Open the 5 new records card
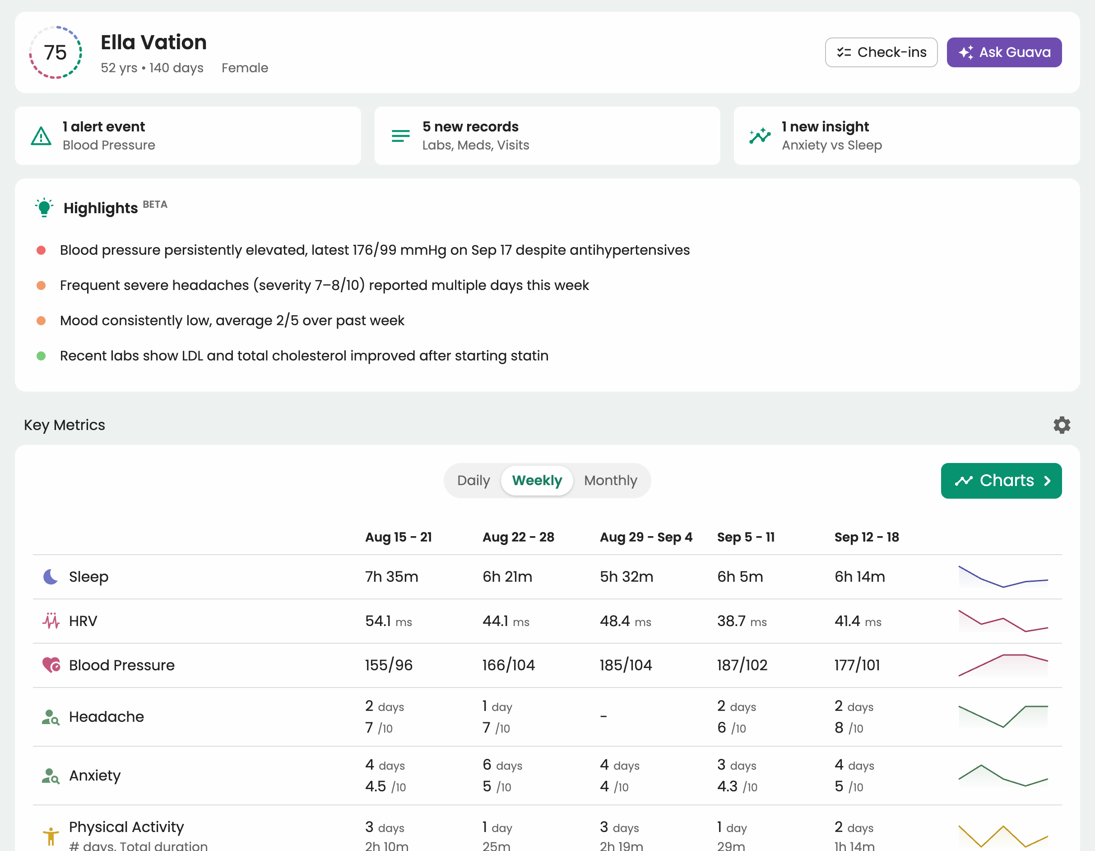This screenshot has height=851, width=1095. click(547, 136)
